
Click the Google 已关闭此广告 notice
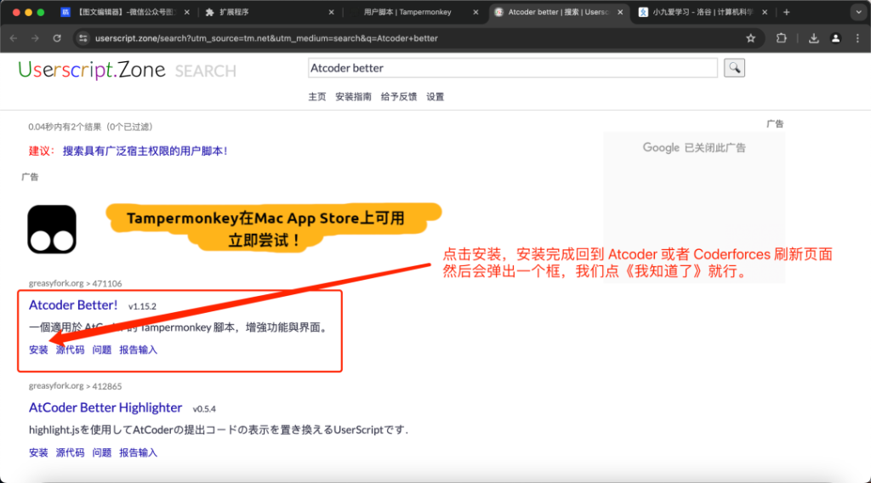coord(694,148)
